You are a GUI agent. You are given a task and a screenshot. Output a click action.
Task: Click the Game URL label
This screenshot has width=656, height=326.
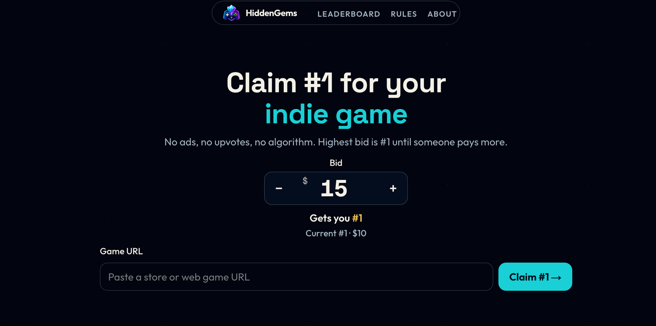(121, 251)
